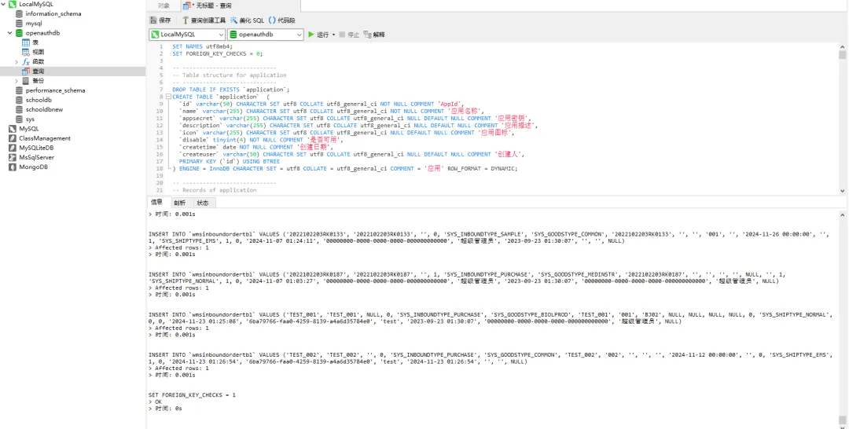Select the sys database icon
Screen dimensions: 849x429
19,119
